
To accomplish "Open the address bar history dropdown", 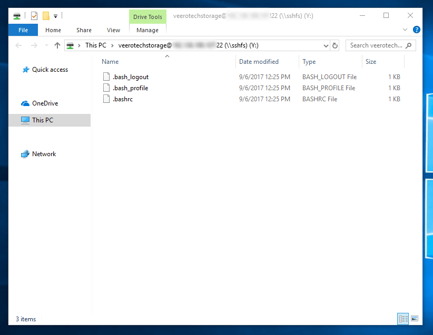I will [x=326, y=45].
